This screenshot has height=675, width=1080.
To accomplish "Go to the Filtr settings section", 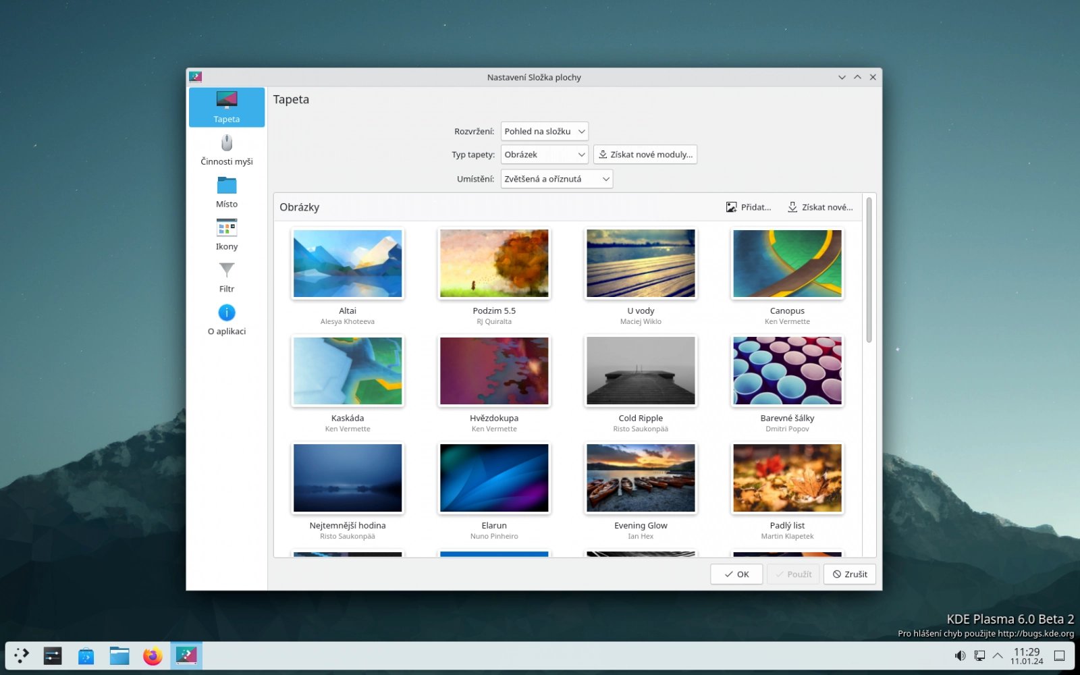I will coord(226,277).
